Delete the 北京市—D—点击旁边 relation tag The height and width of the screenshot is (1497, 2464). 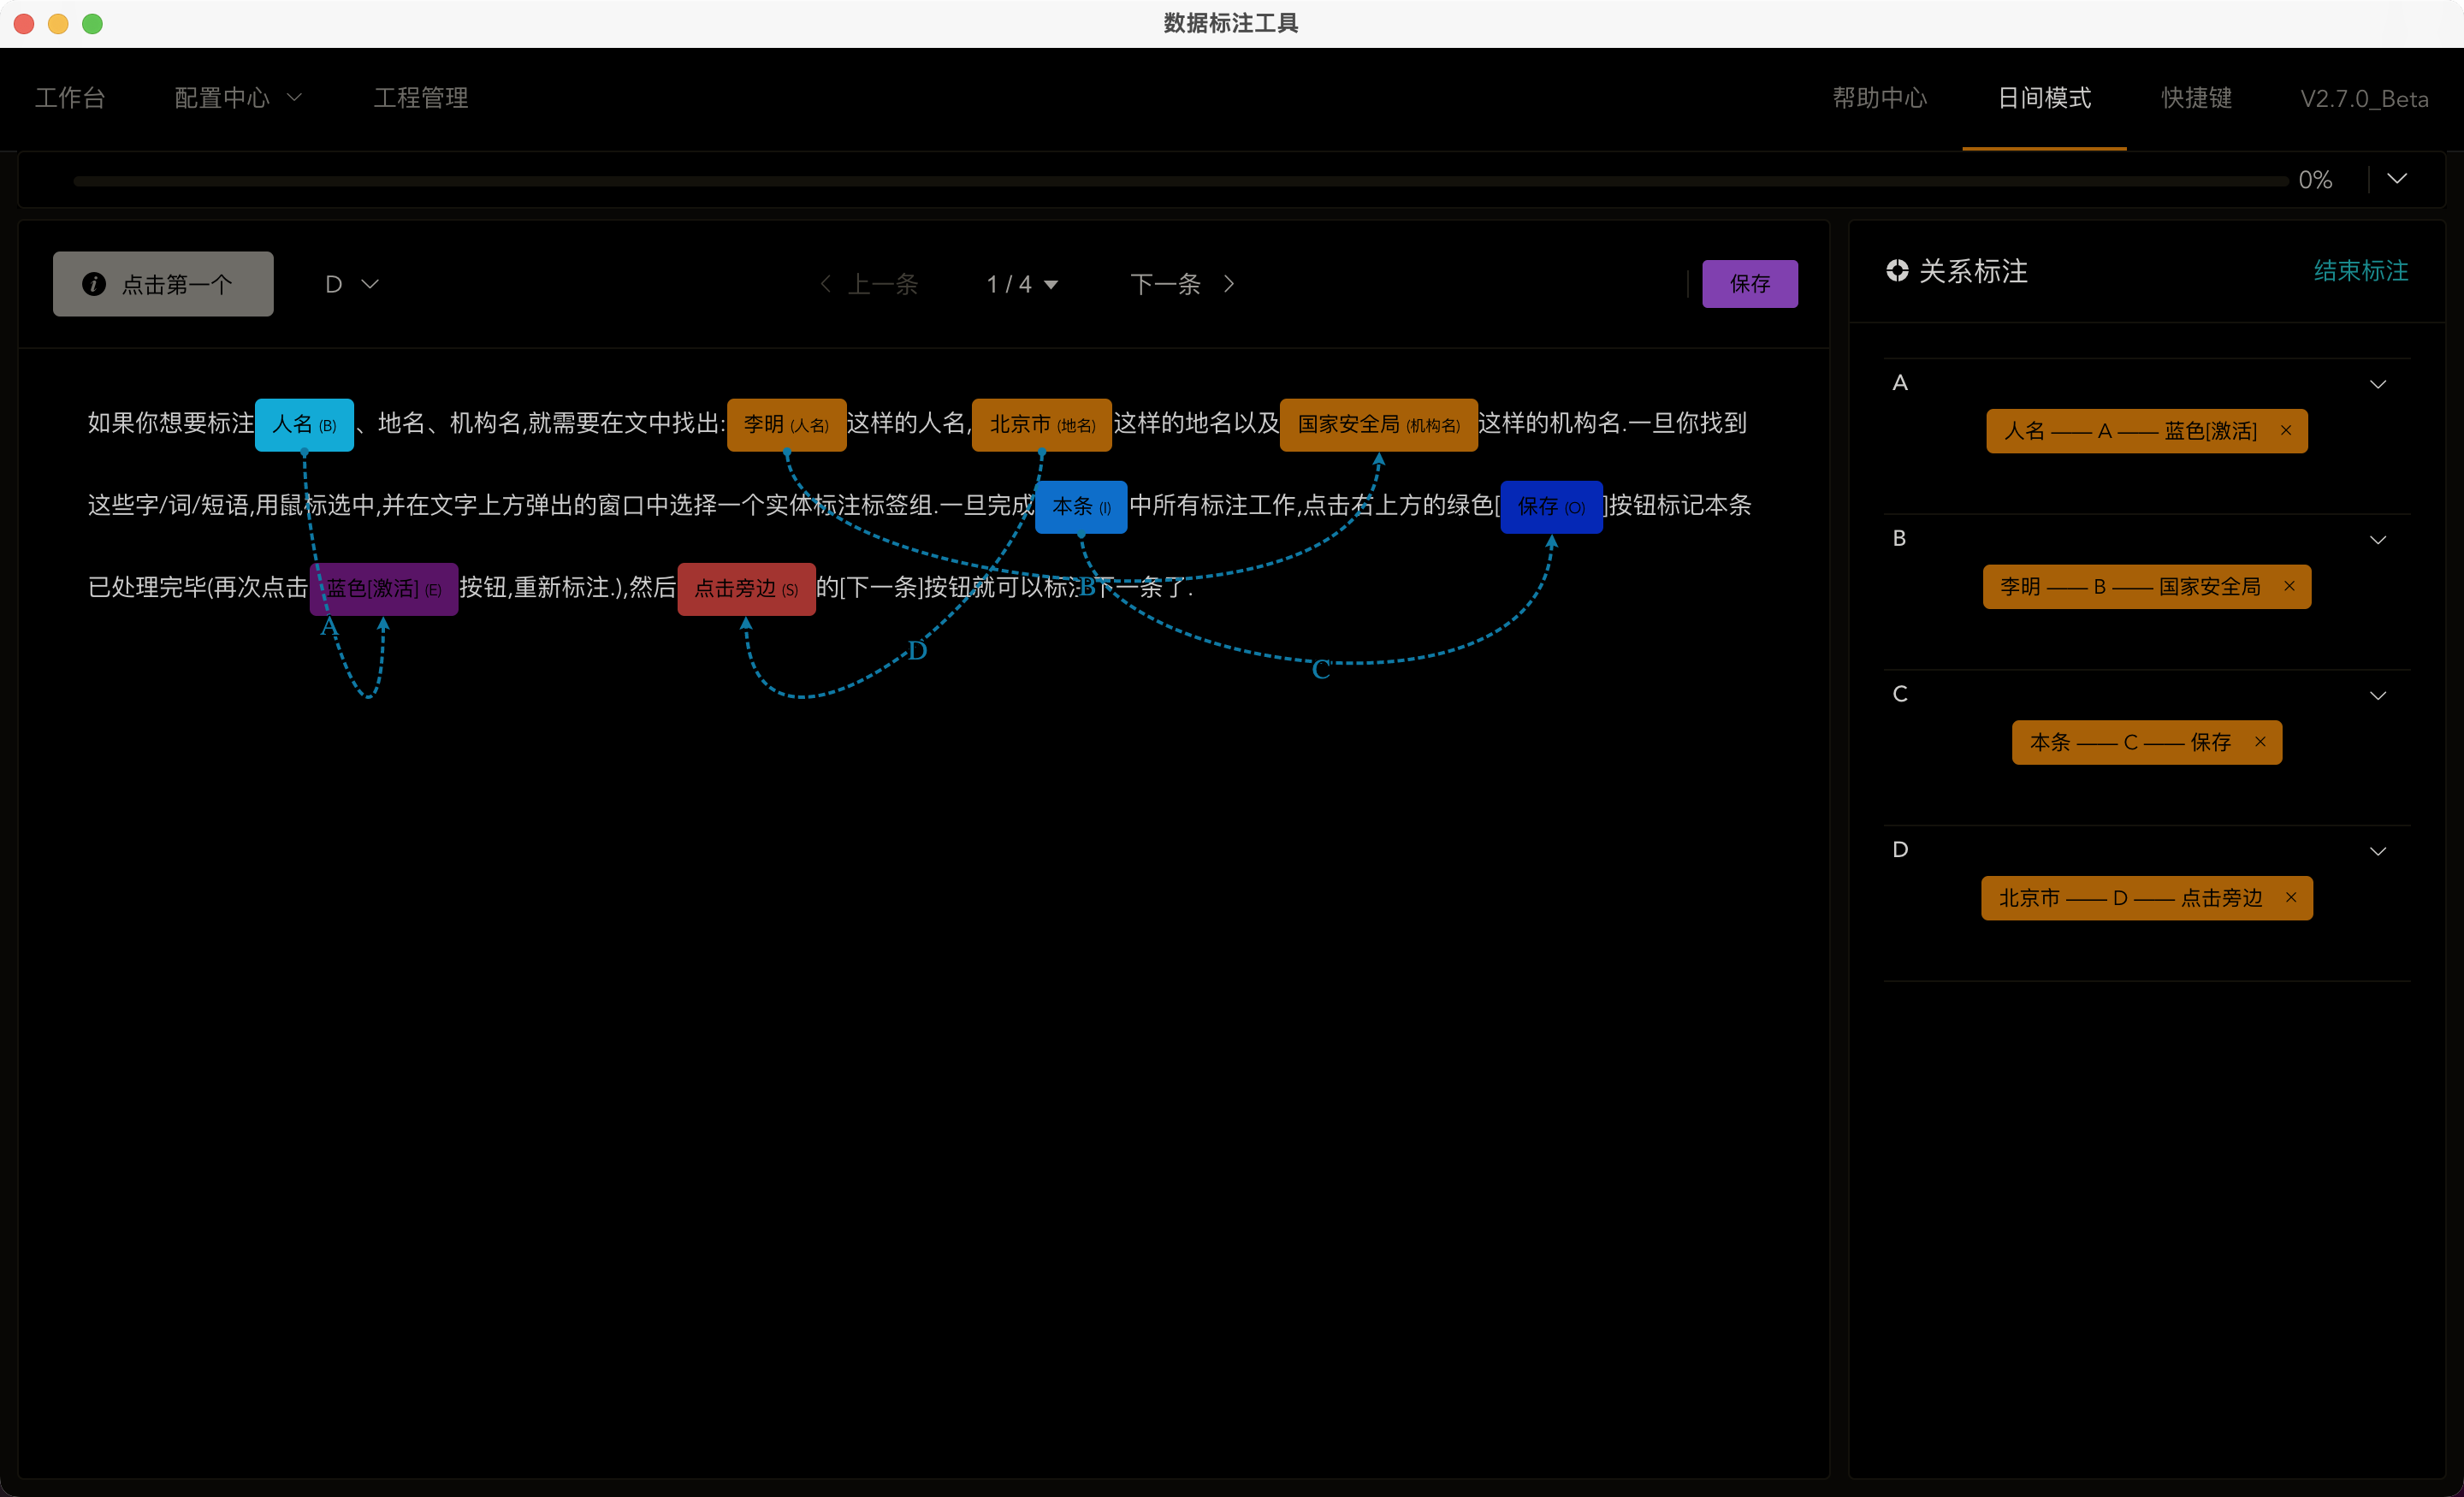2290,897
